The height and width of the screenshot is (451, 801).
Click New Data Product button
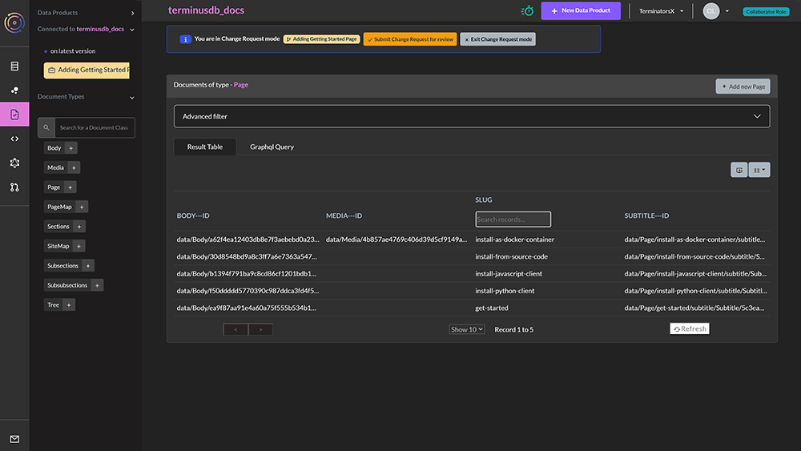(x=581, y=10)
